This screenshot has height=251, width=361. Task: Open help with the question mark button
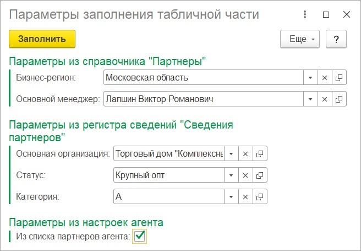[x=336, y=39]
